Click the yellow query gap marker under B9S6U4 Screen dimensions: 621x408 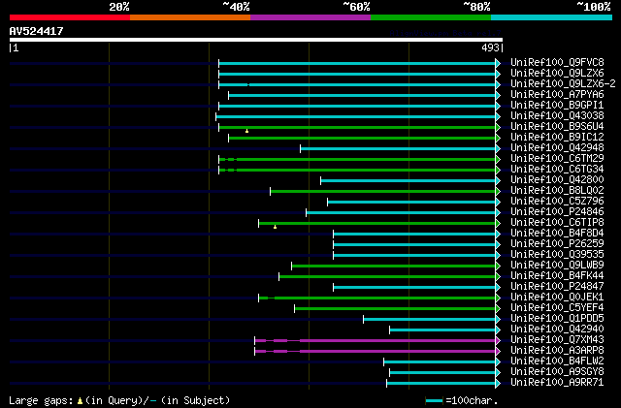point(246,131)
